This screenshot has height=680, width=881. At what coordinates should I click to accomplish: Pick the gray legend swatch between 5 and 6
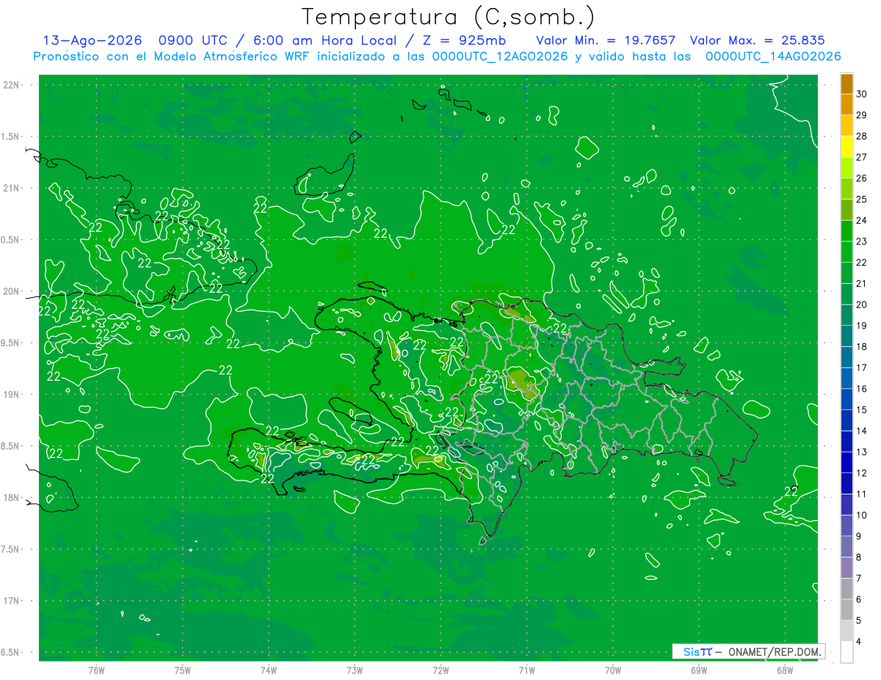[846, 610]
